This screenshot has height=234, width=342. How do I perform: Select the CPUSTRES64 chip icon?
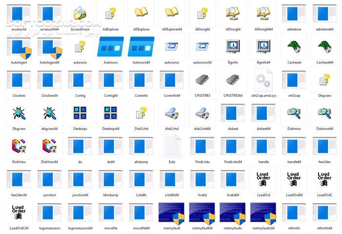(x=233, y=80)
